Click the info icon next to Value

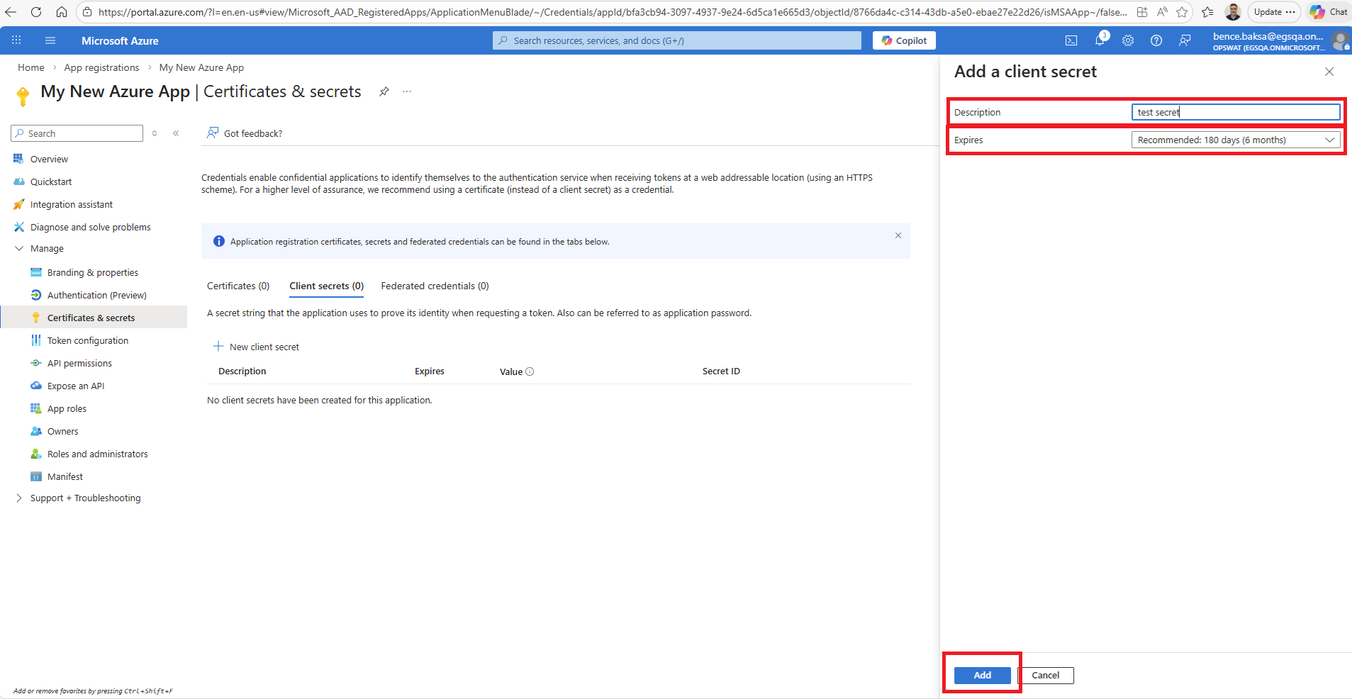(x=530, y=371)
